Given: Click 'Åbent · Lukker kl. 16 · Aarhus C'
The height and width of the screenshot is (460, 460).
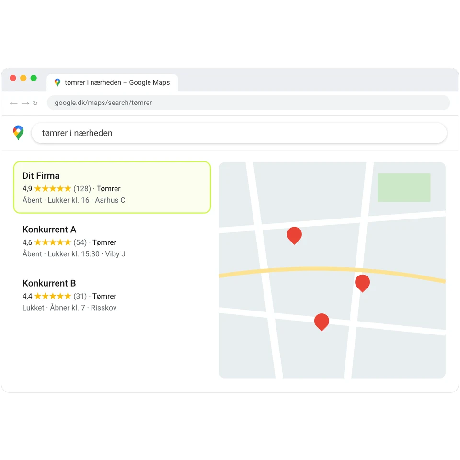Looking at the screenshot, I should pyautogui.click(x=74, y=200).
